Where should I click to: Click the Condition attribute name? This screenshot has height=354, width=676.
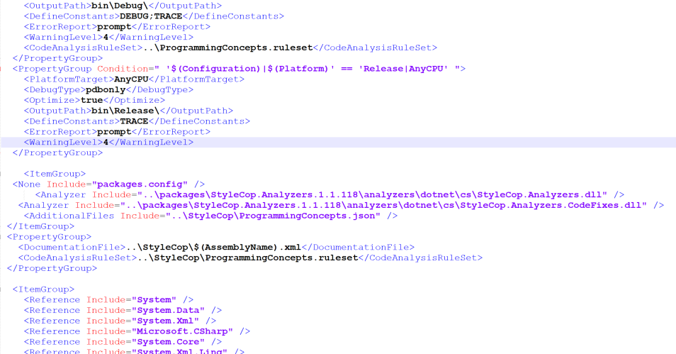tap(123, 69)
